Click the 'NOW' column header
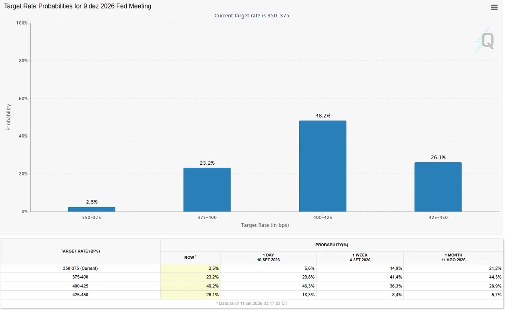The image size is (505, 310). click(x=190, y=258)
